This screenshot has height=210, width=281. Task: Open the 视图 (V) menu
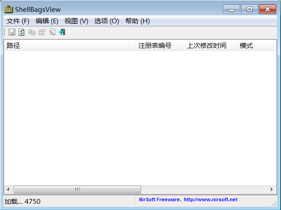click(x=77, y=21)
